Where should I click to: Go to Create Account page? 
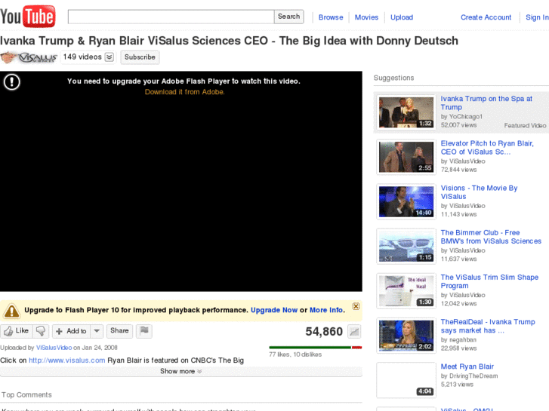pos(486,17)
